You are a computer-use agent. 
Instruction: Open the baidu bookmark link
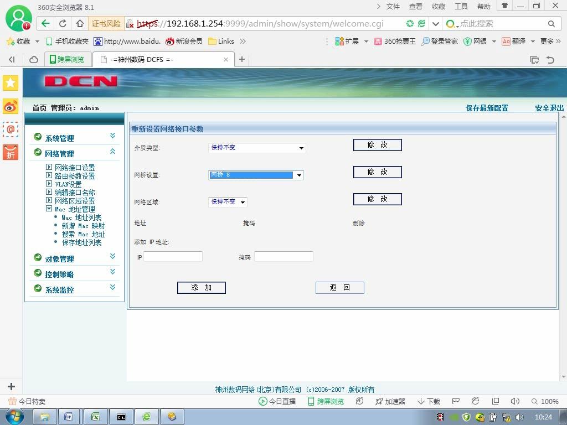(127, 42)
